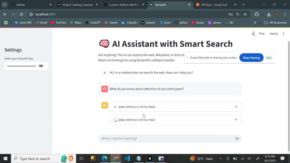Screen dimensions: 290x163
Task: Open the YouTube bookmark
Action: [x=59, y=23]
